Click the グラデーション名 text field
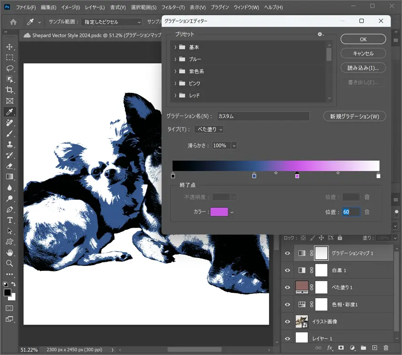Viewport: 402px width, 355px height. [x=263, y=116]
